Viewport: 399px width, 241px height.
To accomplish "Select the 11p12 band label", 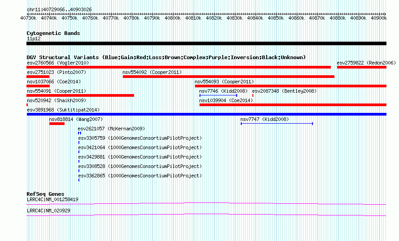I will (34, 39).
